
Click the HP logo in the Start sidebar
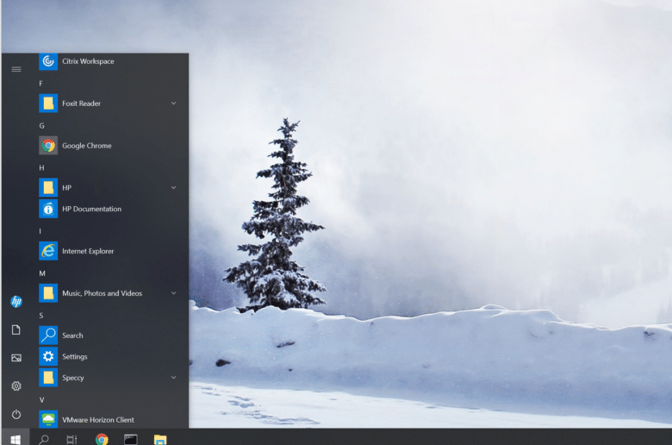16,302
